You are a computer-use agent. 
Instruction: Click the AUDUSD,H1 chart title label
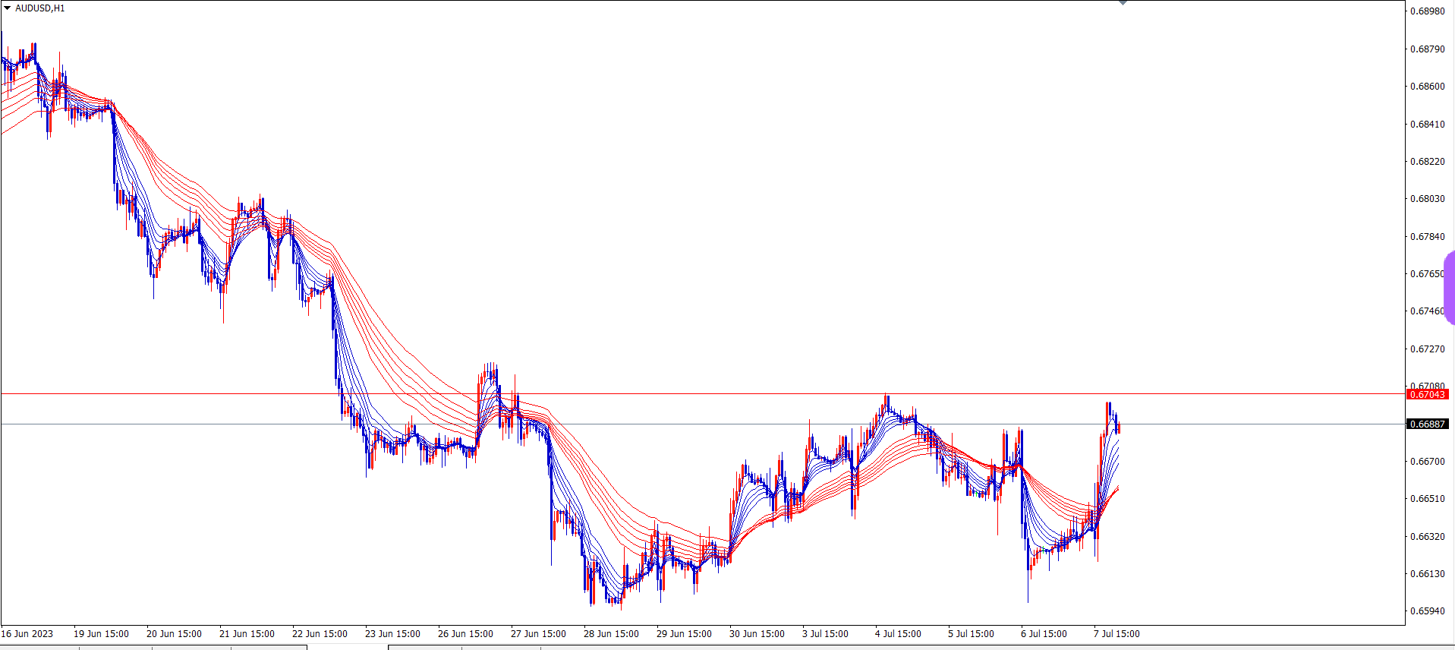(40, 8)
